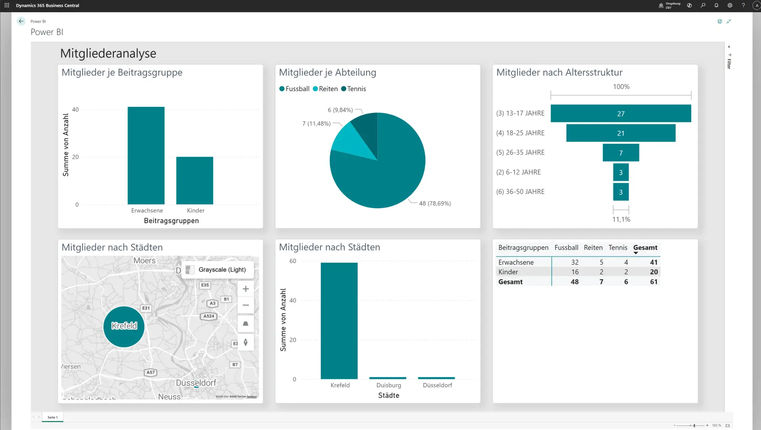The height and width of the screenshot is (430, 761).
Task: Open the report in a new window icon
Action: [720, 21]
